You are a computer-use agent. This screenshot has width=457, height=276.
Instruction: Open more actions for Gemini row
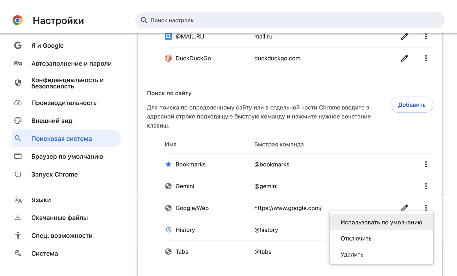pyautogui.click(x=426, y=186)
